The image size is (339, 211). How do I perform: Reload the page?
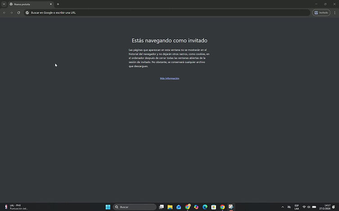(x=18, y=13)
